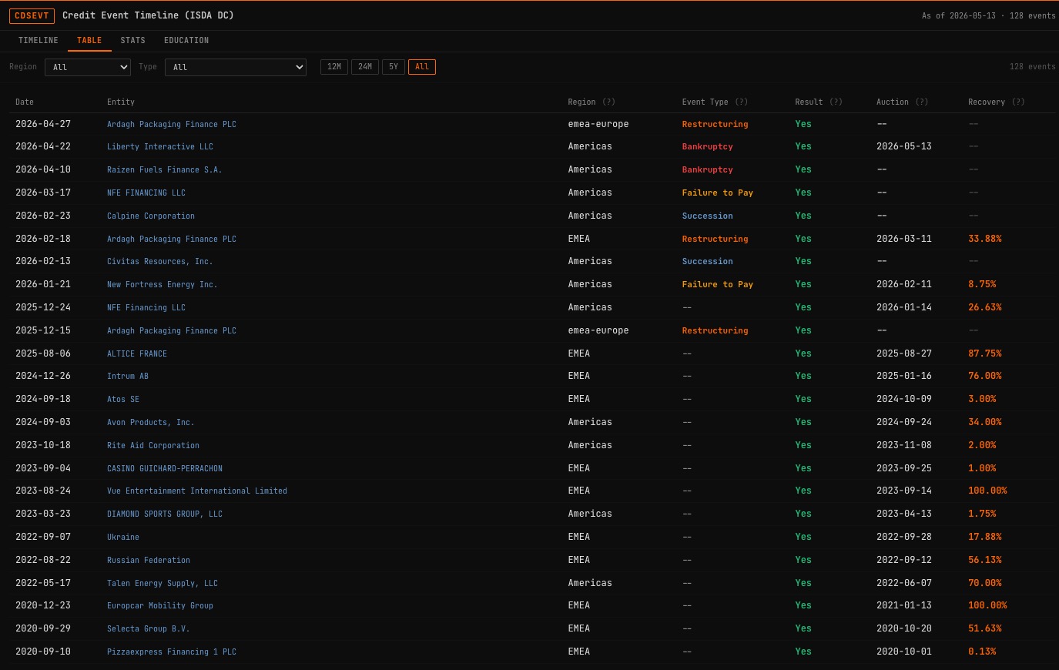Open CASINO GUICHARD-PERRACHON link
1059x670 pixels.
coord(165,468)
